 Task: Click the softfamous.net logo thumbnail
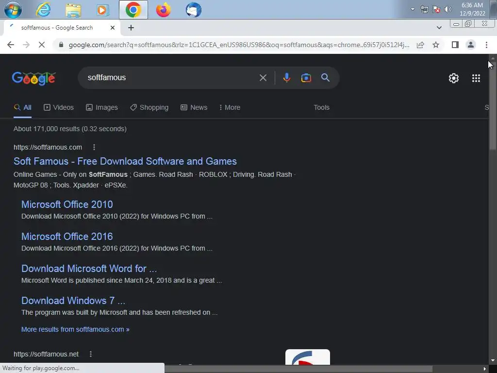click(x=307, y=357)
